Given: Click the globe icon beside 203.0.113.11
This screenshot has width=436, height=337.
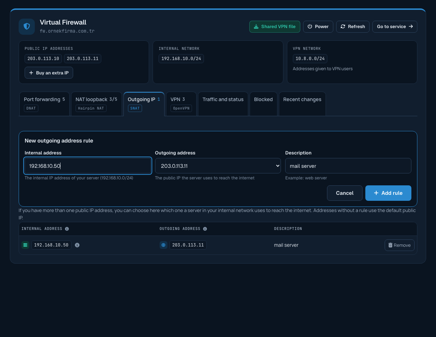Looking at the screenshot, I should pos(163,245).
